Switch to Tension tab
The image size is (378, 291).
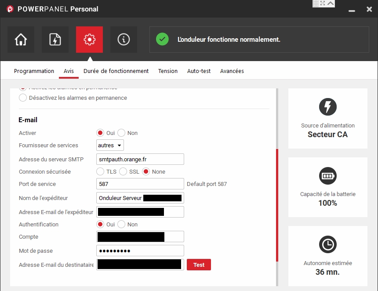point(168,71)
